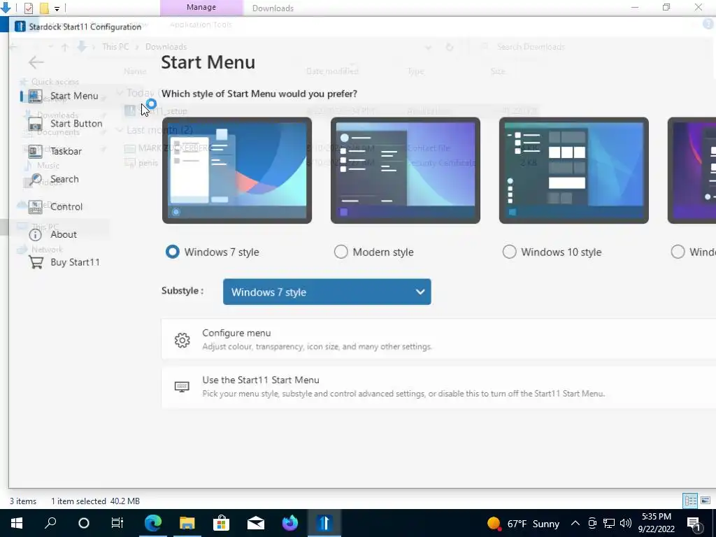
Task: Open Task View from the taskbar
Action: point(117,523)
